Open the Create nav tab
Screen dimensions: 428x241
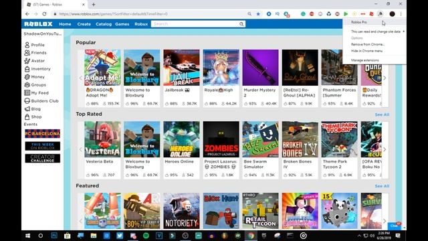click(84, 24)
